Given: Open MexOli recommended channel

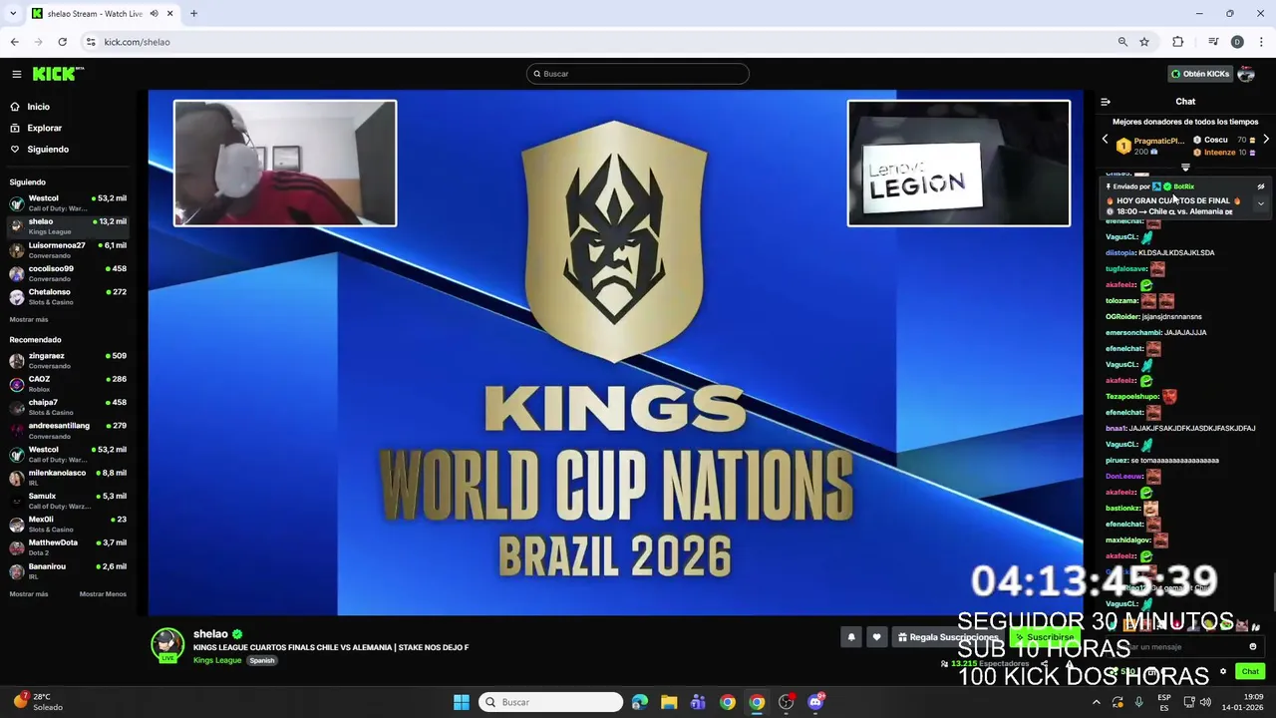Looking at the screenshot, I should tap(68, 524).
